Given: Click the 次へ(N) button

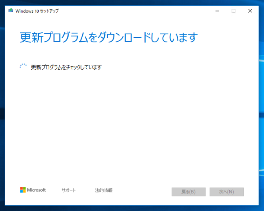Looking at the screenshot, I should 227,192.
